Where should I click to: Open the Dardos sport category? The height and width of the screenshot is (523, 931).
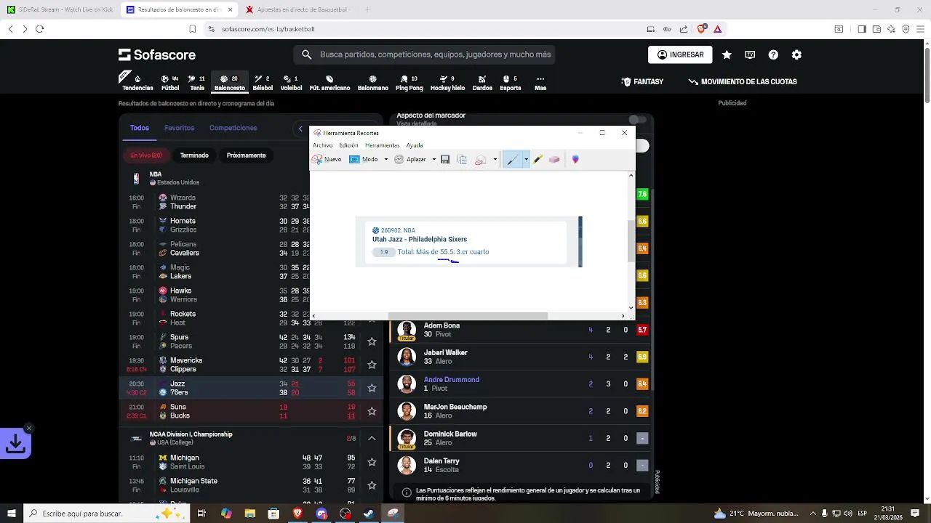point(482,83)
